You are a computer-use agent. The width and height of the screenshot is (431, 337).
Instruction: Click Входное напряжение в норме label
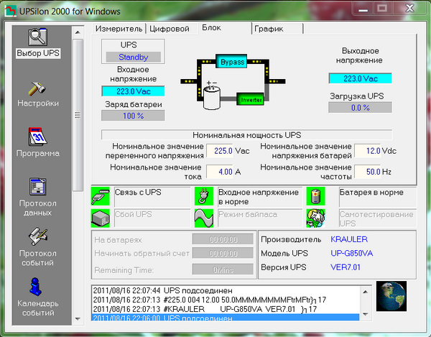click(x=259, y=197)
